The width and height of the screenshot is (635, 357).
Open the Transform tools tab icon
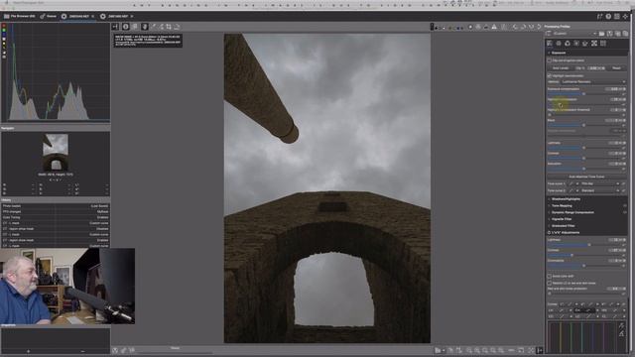585,44
